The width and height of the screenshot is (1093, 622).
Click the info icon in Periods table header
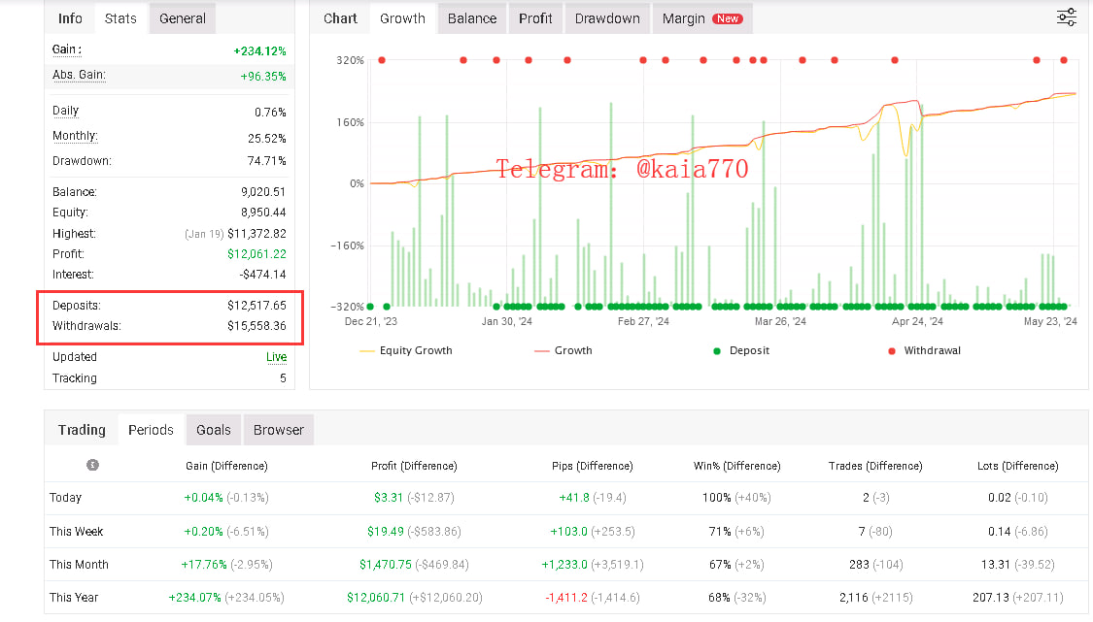92,465
